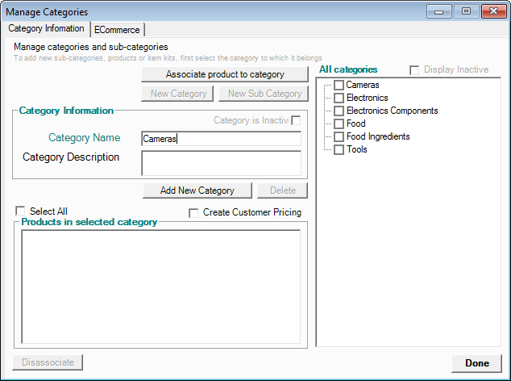Switch to the ECommerce tab
This screenshot has height=381, width=511.
coord(118,30)
